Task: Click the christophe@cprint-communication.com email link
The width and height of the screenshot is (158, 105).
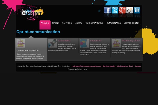Action: (86, 66)
